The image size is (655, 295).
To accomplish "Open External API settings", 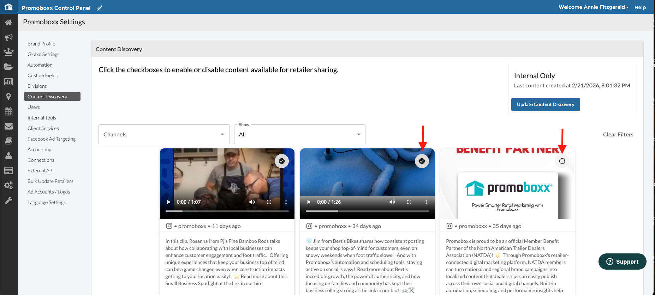I will (41, 171).
